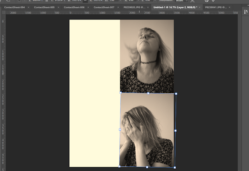Viewport: 249px width, 171px height.
Task: Toggle relative positioning triangle icon
Action: (x=47, y=1)
